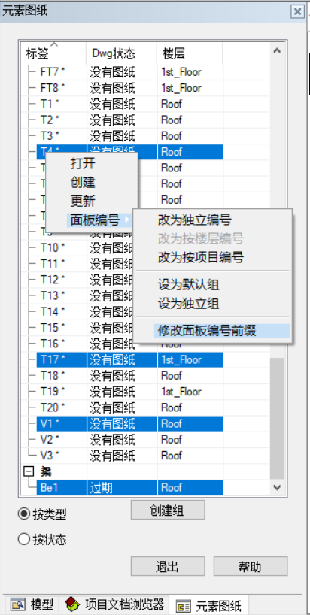Sort by the 标签 column header
Viewport: 310px width, 615px height.
(53, 53)
